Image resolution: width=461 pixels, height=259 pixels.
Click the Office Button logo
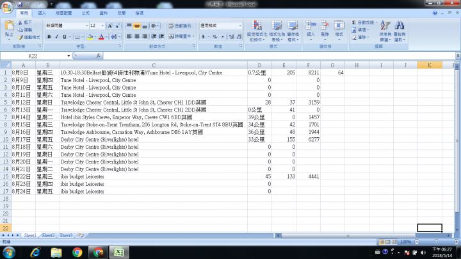7,7
